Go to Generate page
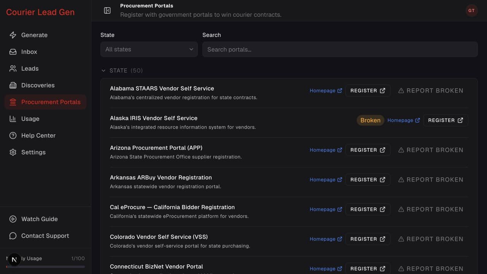 (46, 35)
